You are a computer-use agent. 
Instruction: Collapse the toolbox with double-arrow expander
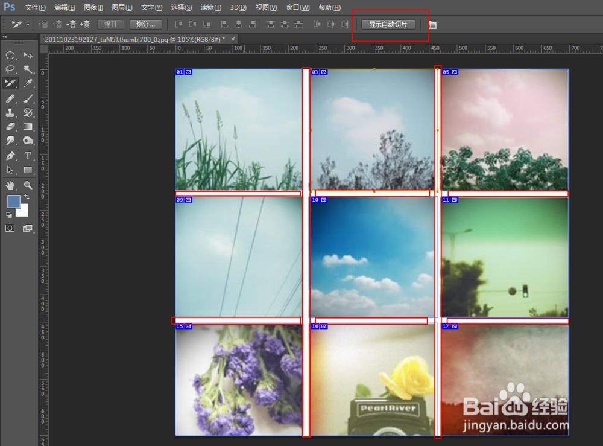pyautogui.click(x=5, y=37)
